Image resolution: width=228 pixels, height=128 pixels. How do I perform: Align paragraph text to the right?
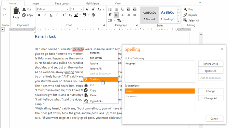click(129, 15)
